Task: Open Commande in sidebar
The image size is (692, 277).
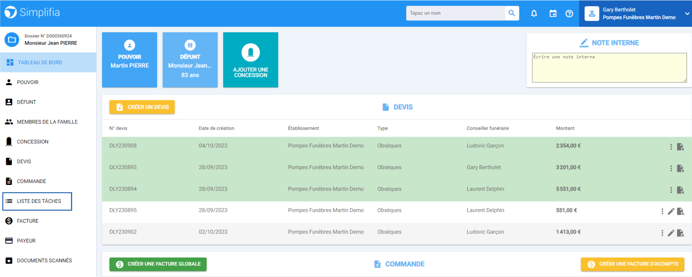Action: tap(48, 181)
